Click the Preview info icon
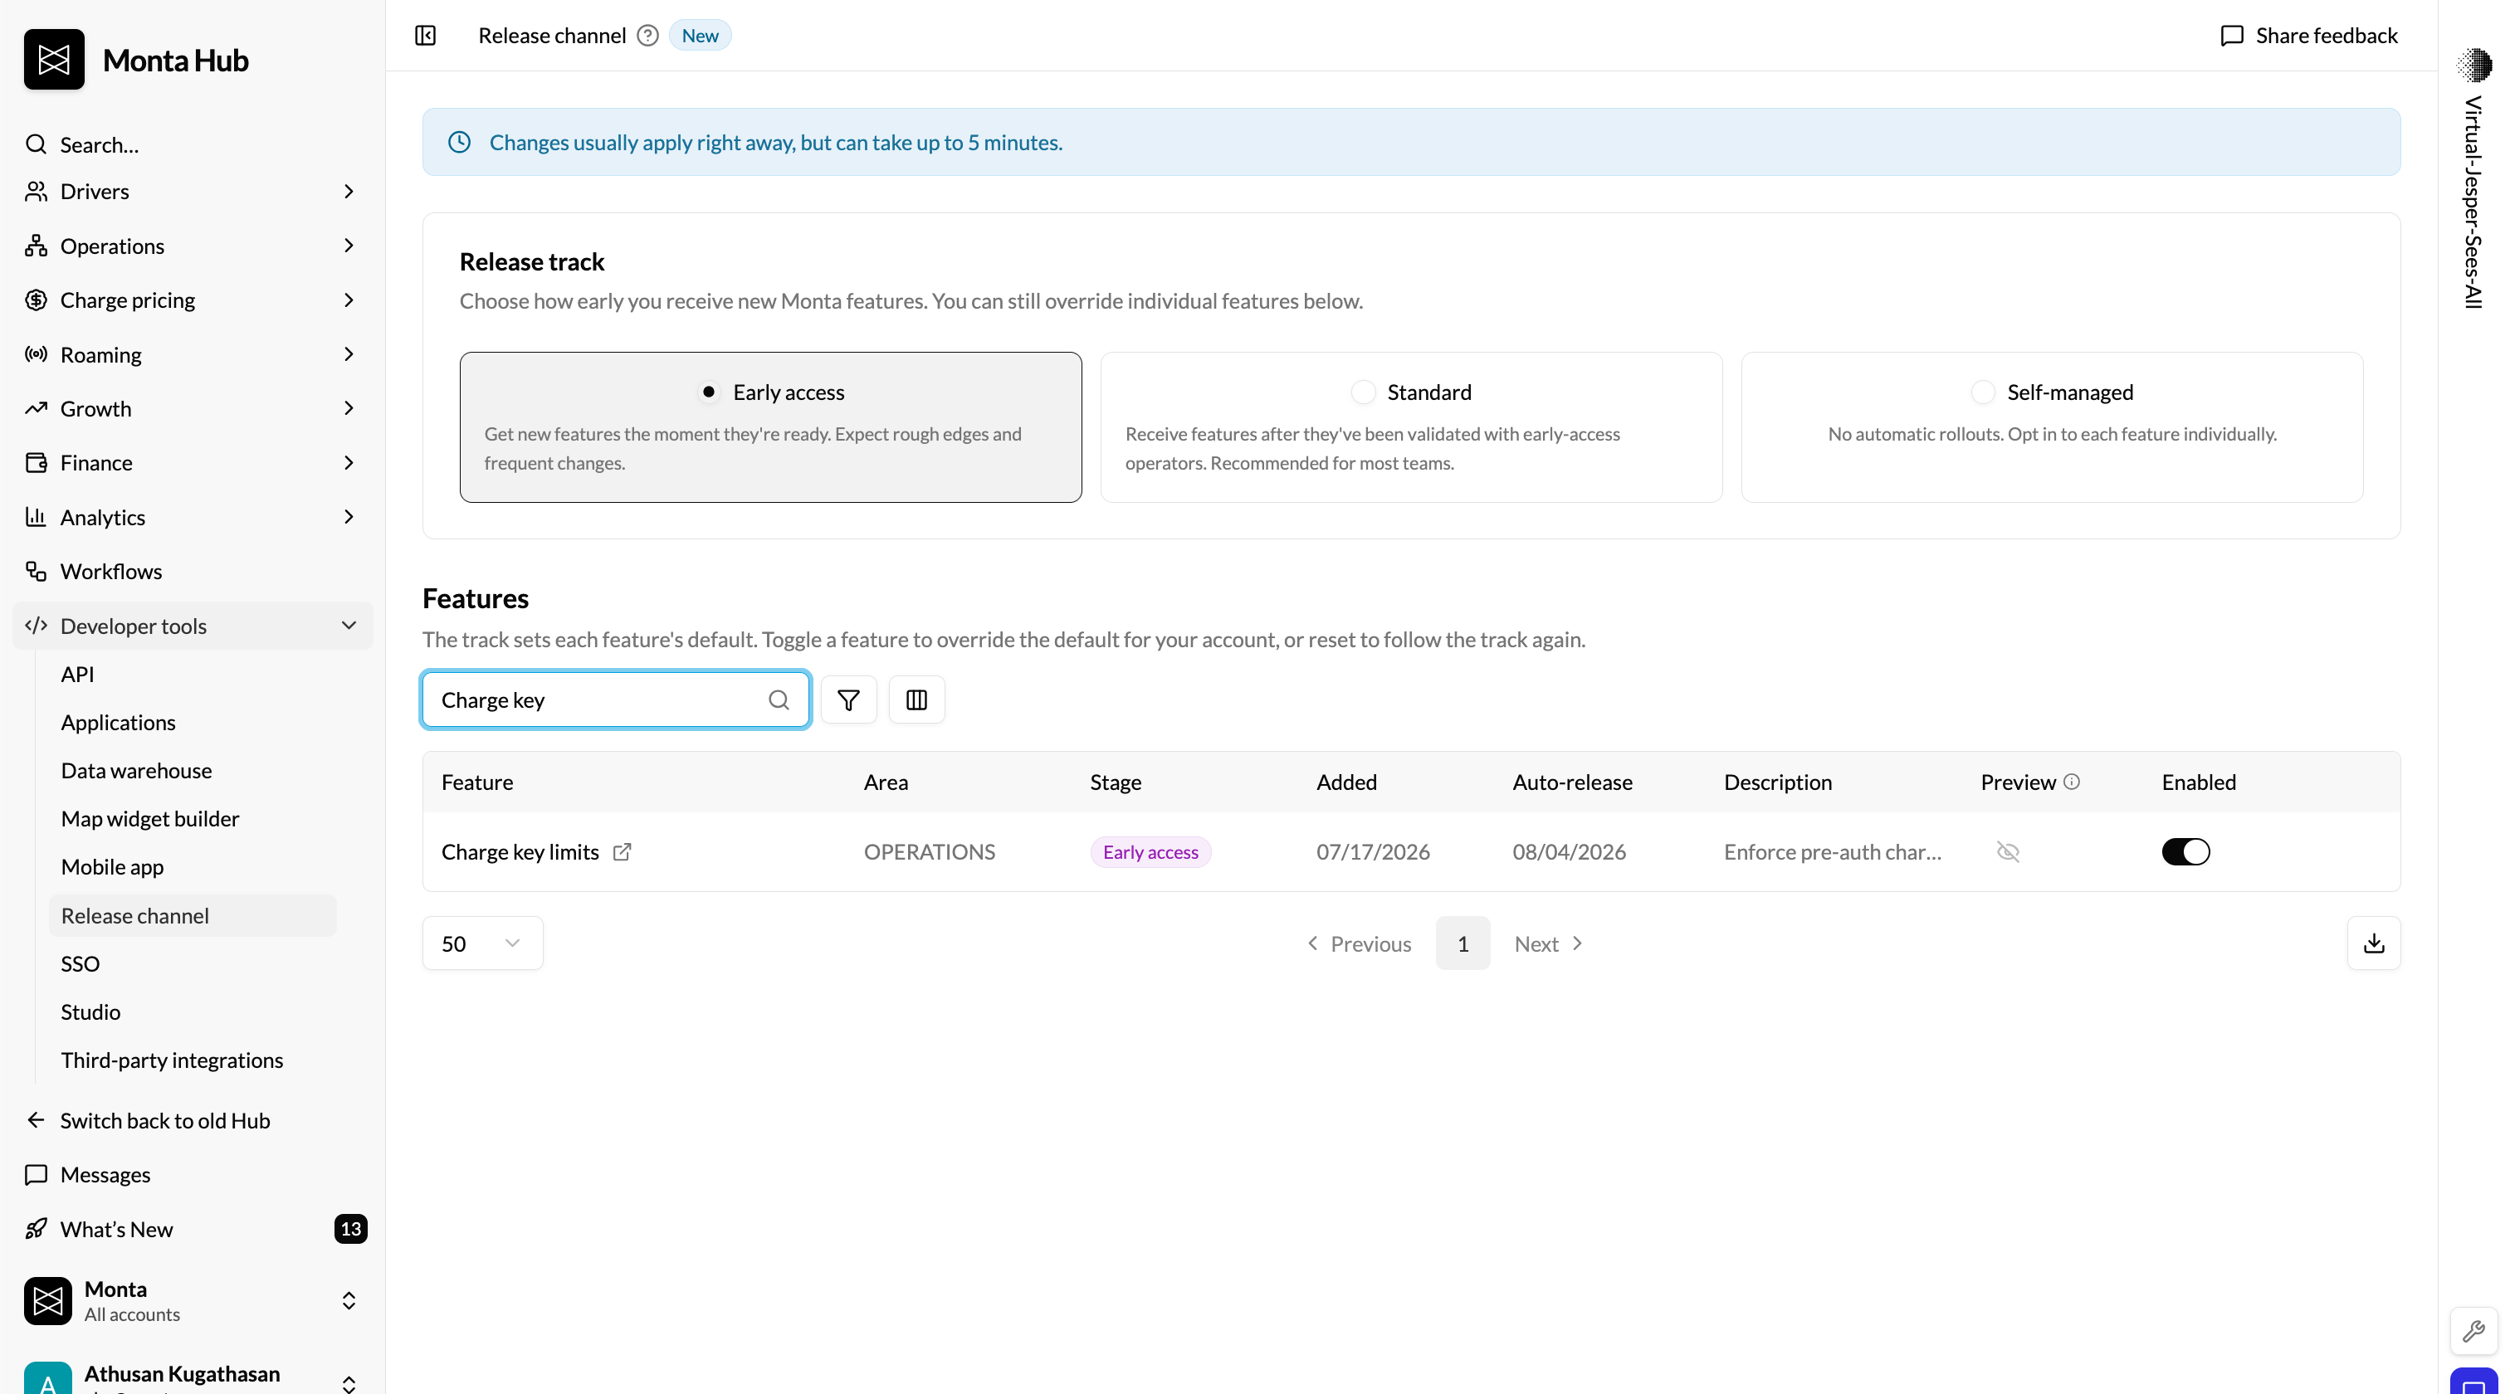This screenshot has width=2510, height=1394. click(x=2073, y=782)
